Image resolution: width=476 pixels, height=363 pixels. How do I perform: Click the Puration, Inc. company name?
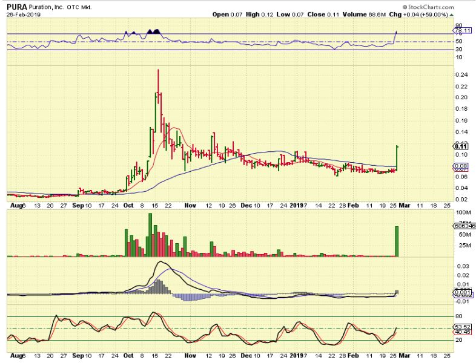coord(47,7)
